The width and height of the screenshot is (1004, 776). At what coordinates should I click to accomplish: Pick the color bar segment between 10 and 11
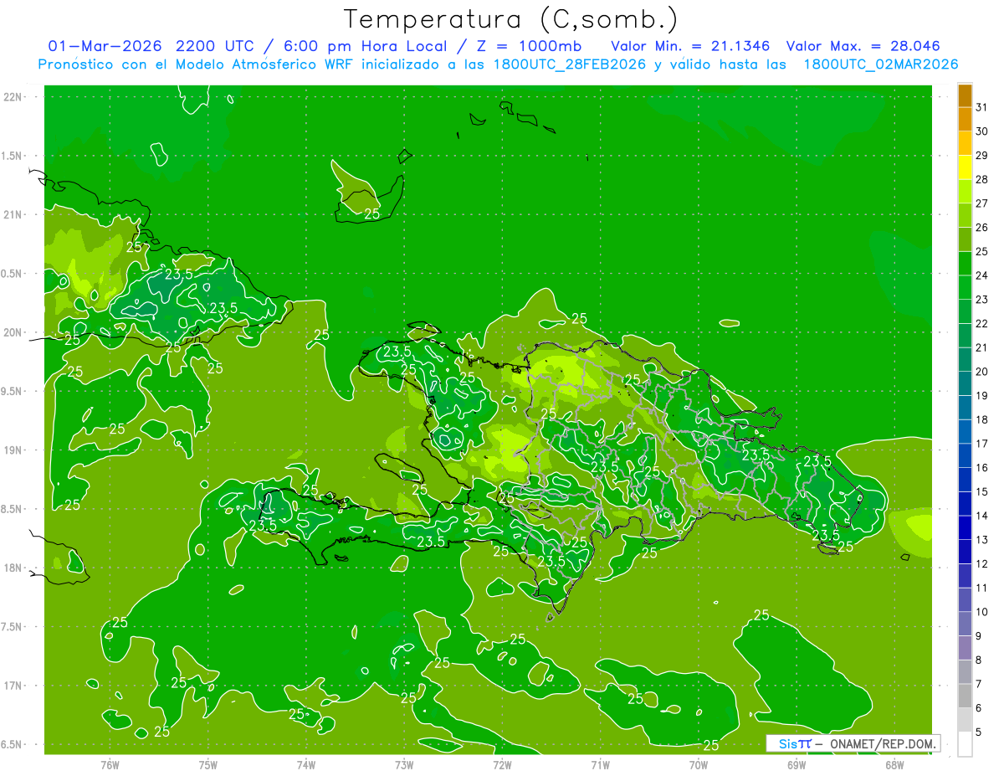tap(965, 600)
